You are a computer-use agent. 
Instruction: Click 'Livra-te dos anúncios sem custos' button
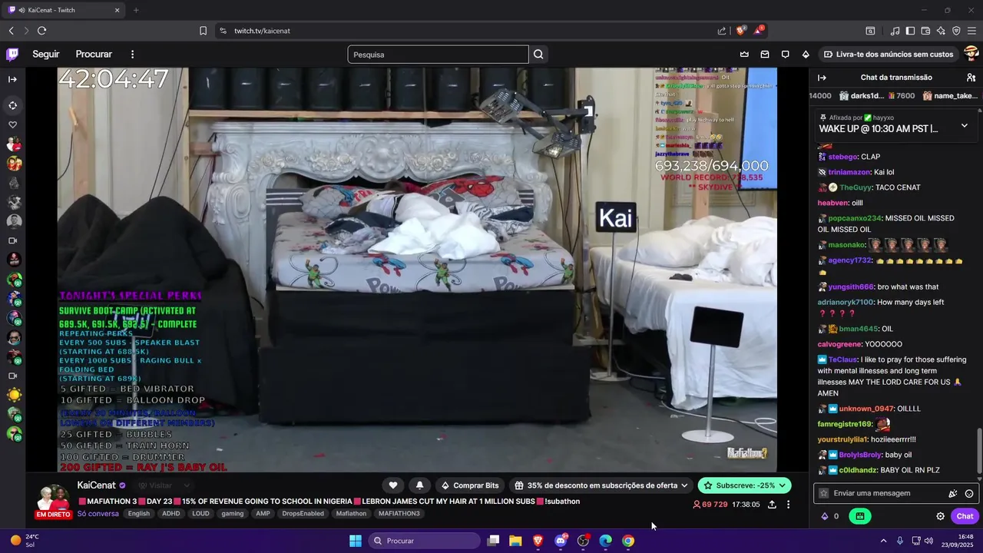point(889,55)
